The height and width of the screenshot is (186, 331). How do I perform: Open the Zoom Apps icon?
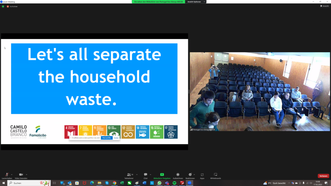pos(202,175)
